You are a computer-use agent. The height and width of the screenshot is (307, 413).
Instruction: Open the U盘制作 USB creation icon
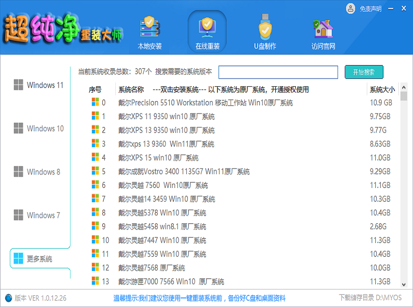point(265,29)
